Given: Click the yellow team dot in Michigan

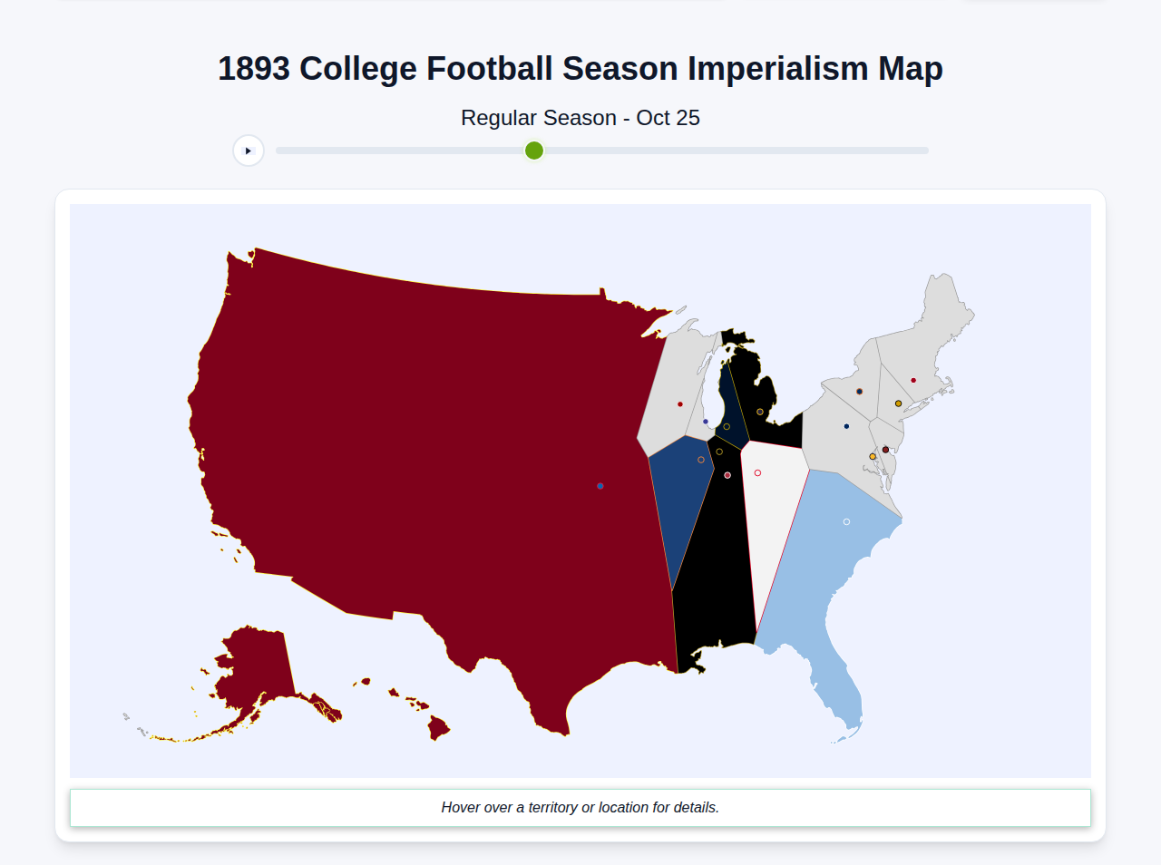Looking at the screenshot, I should pos(760,412).
